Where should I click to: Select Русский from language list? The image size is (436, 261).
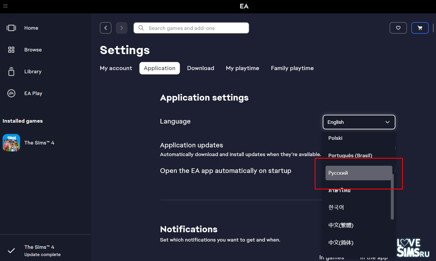(359, 173)
